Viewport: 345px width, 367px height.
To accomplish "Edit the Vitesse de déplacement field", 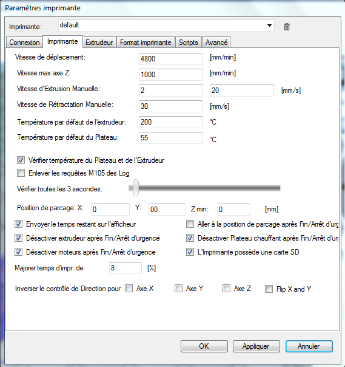I will click(x=171, y=58).
